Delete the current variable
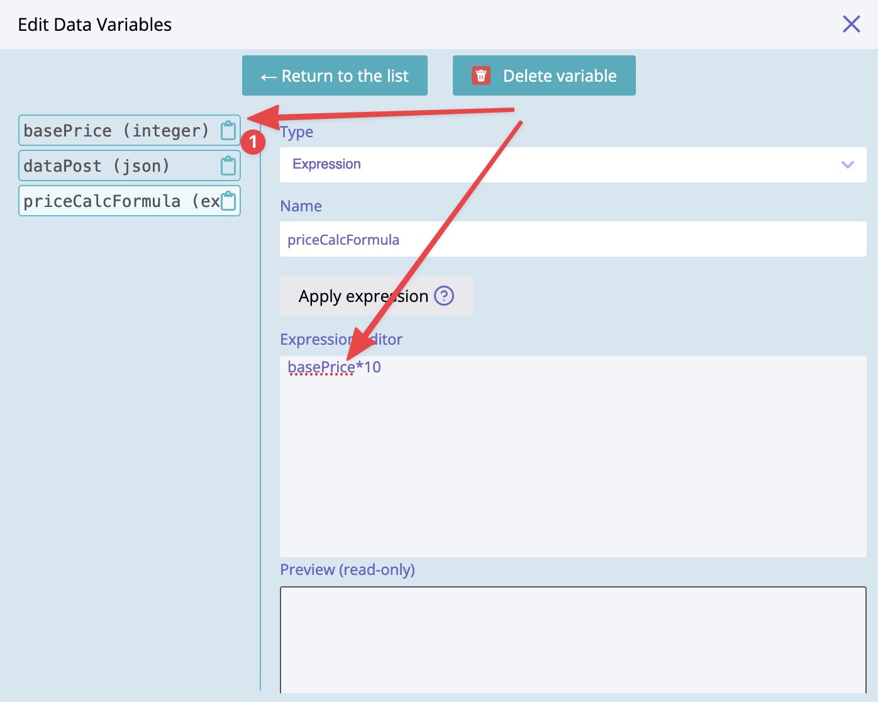This screenshot has width=878, height=702. [544, 75]
